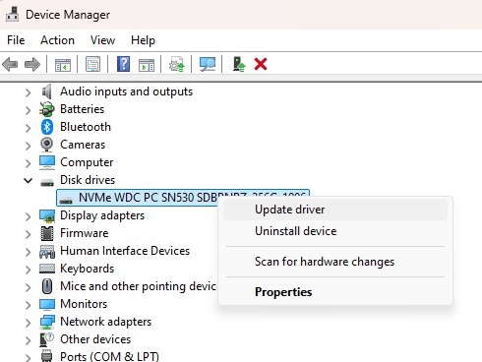
Task: Expand the Display adapters chevron
Action: tap(28, 216)
